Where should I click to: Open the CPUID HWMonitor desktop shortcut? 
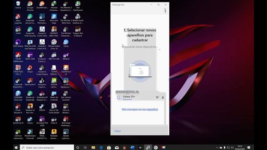click(18, 57)
